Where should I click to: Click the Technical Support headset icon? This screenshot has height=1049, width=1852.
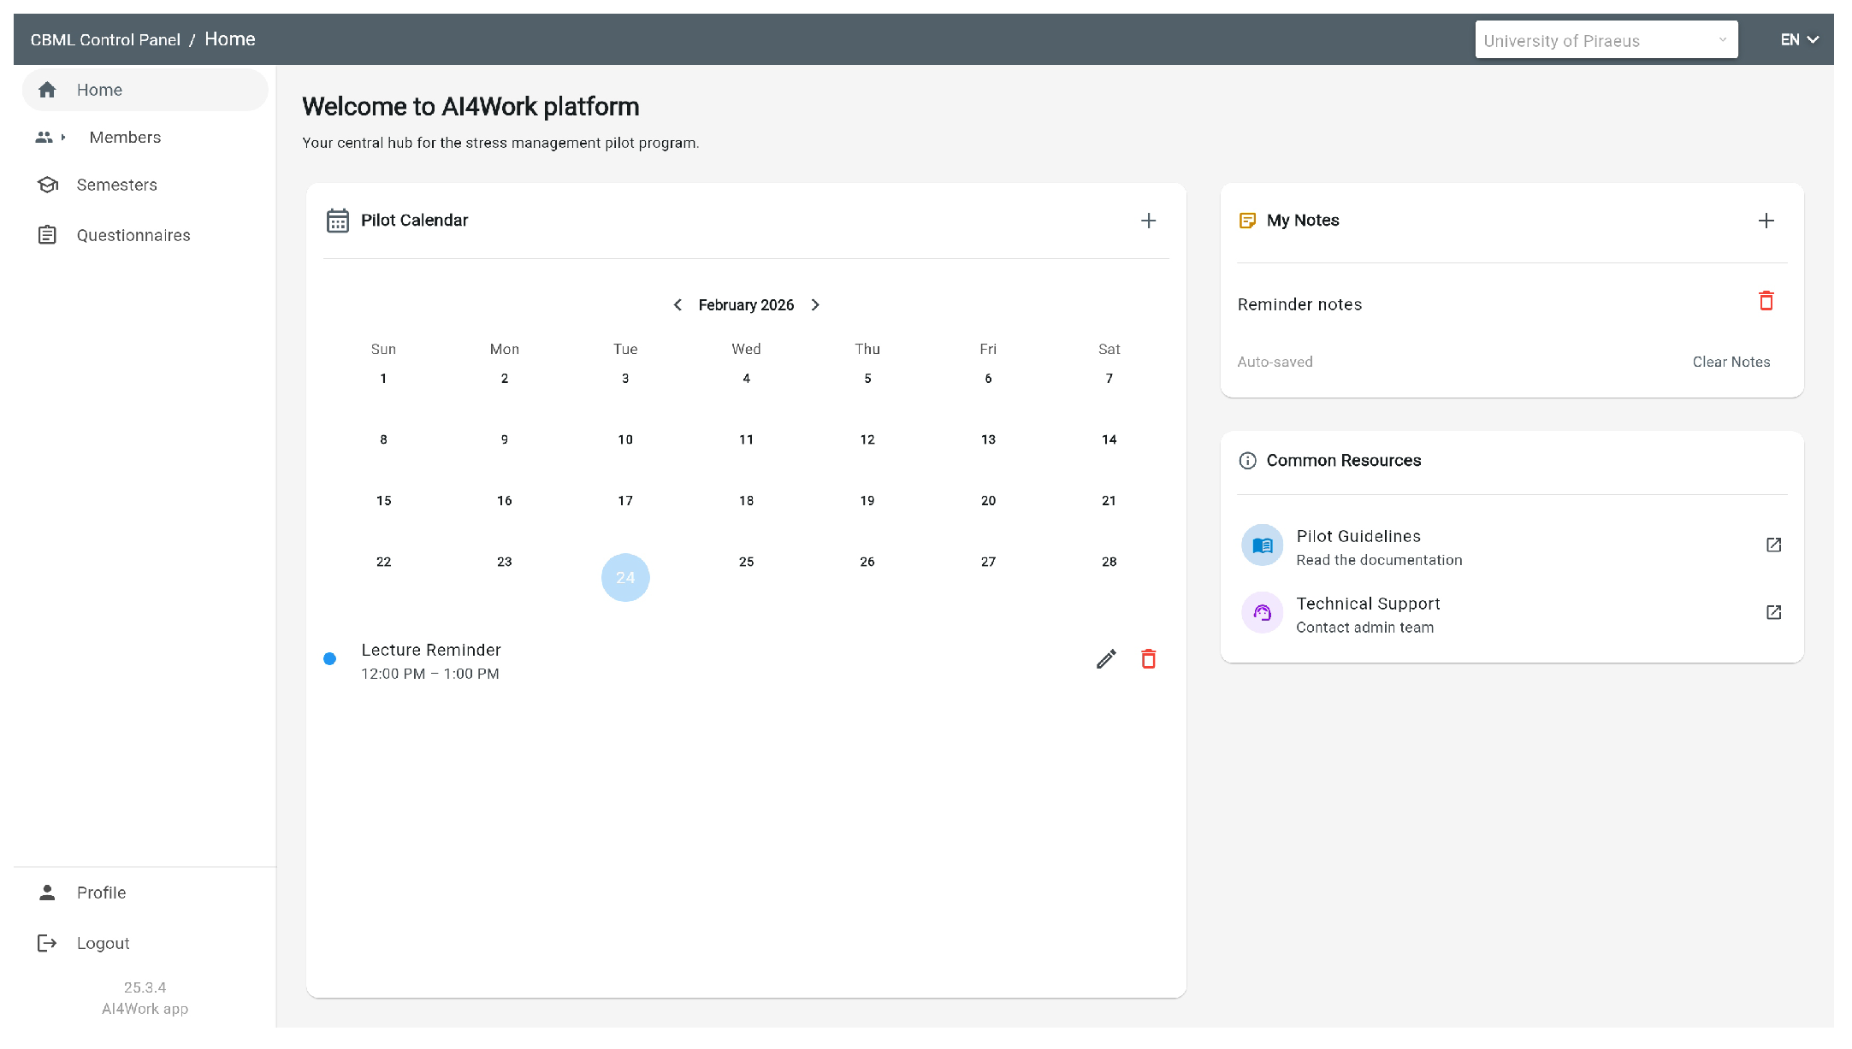(x=1263, y=613)
